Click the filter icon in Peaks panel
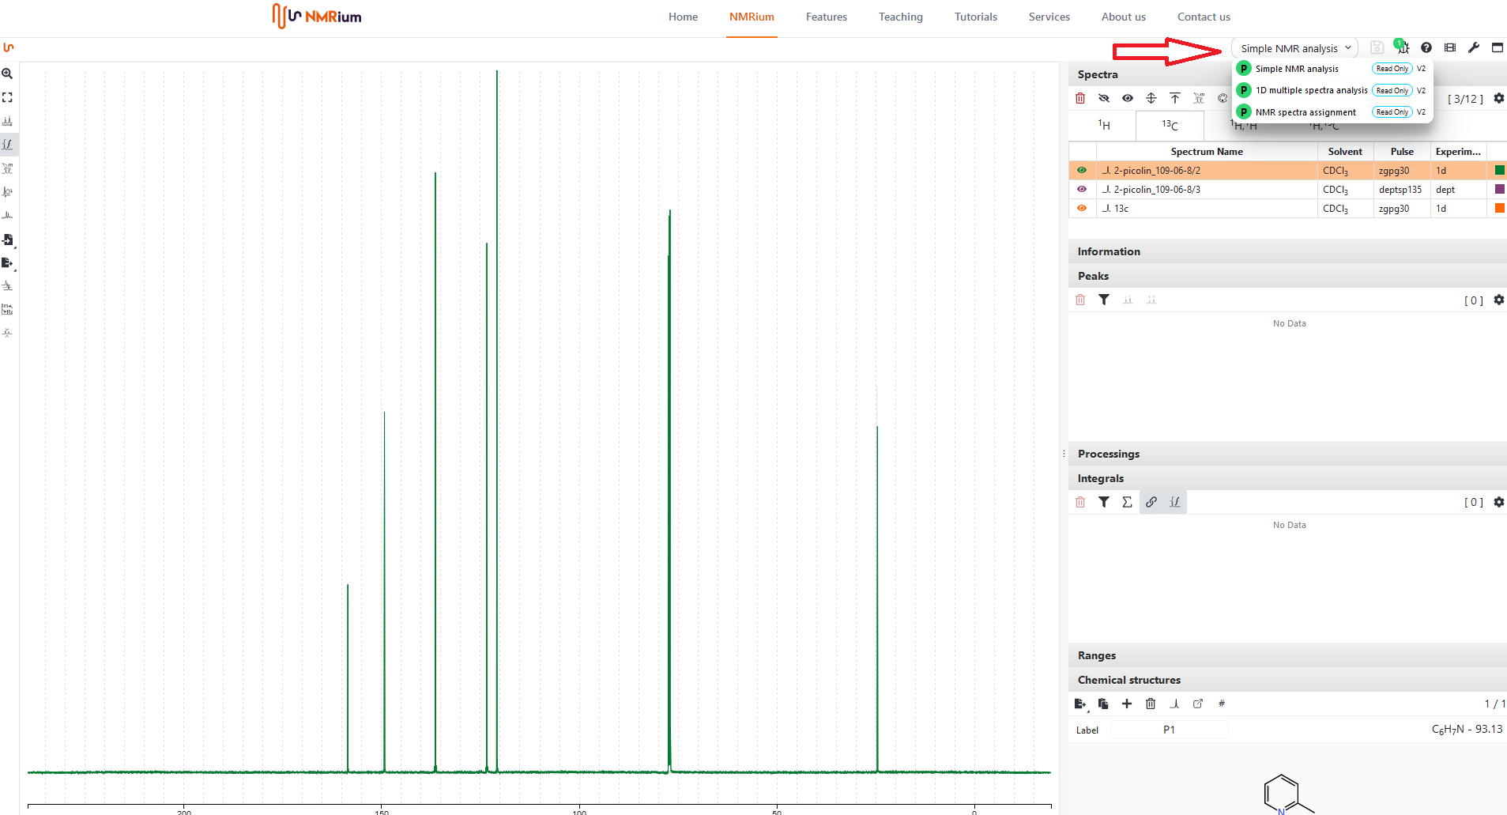 pos(1104,300)
